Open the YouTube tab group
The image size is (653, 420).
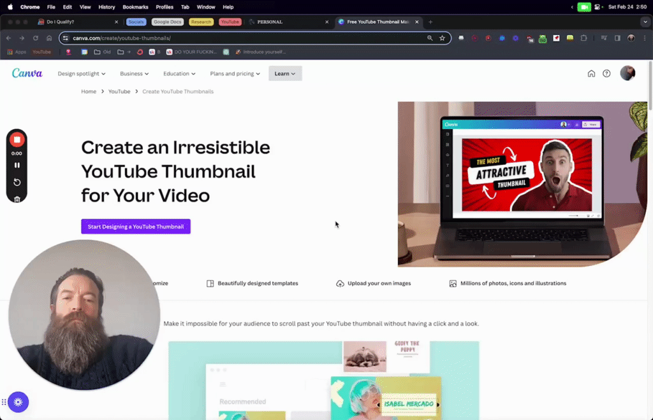(230, 22)
